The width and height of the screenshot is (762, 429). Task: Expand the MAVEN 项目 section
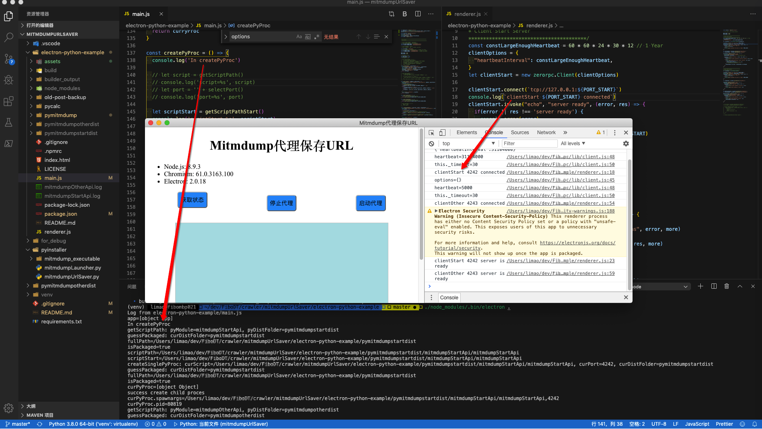tap(69, 415)
